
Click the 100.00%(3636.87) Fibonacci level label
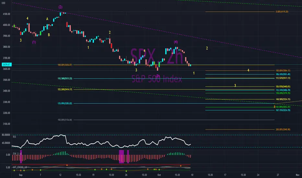pyautogui.click(x=65, y=65)
